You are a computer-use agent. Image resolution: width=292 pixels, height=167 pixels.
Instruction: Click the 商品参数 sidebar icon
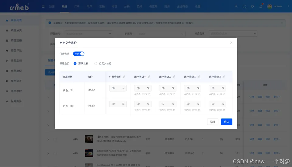[7, 91]
